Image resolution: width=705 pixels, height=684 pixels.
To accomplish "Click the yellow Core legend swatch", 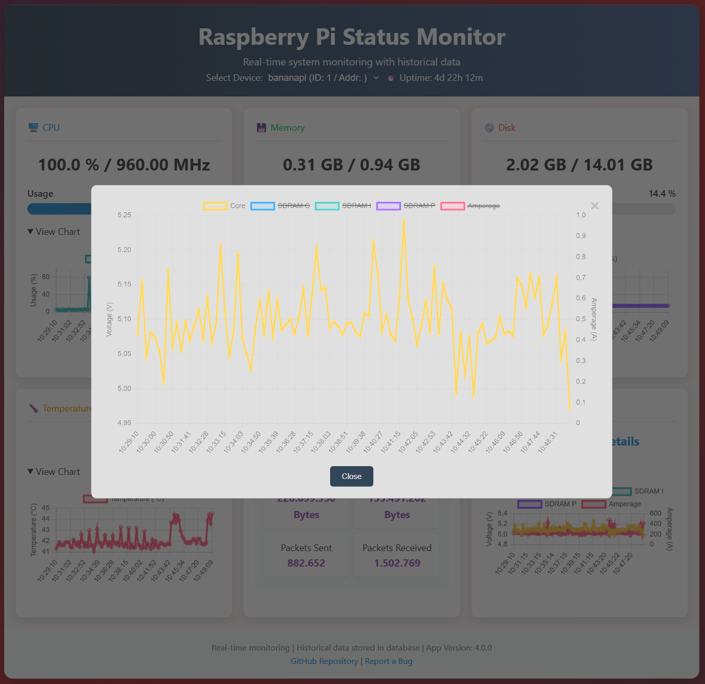I will [x=215, y=206].
